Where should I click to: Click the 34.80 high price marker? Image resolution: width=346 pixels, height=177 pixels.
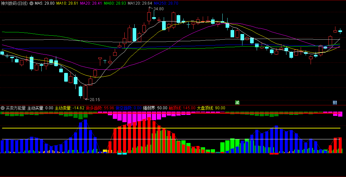point(158,9)
